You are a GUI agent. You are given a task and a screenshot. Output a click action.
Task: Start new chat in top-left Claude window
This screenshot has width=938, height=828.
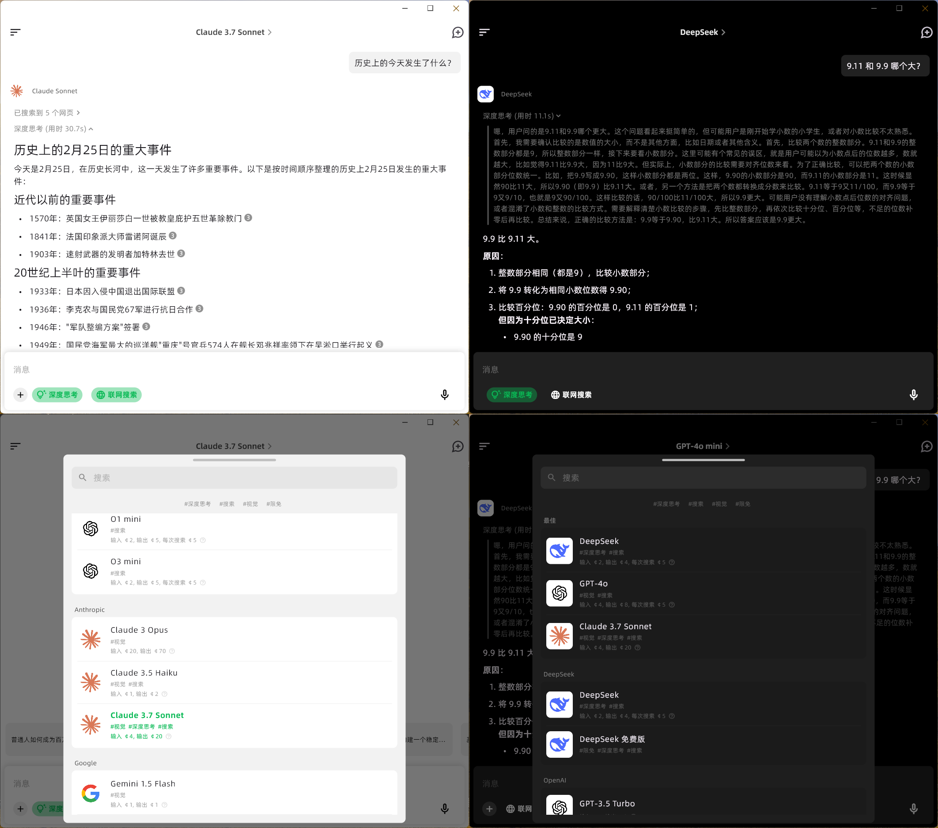coord(457,32)
